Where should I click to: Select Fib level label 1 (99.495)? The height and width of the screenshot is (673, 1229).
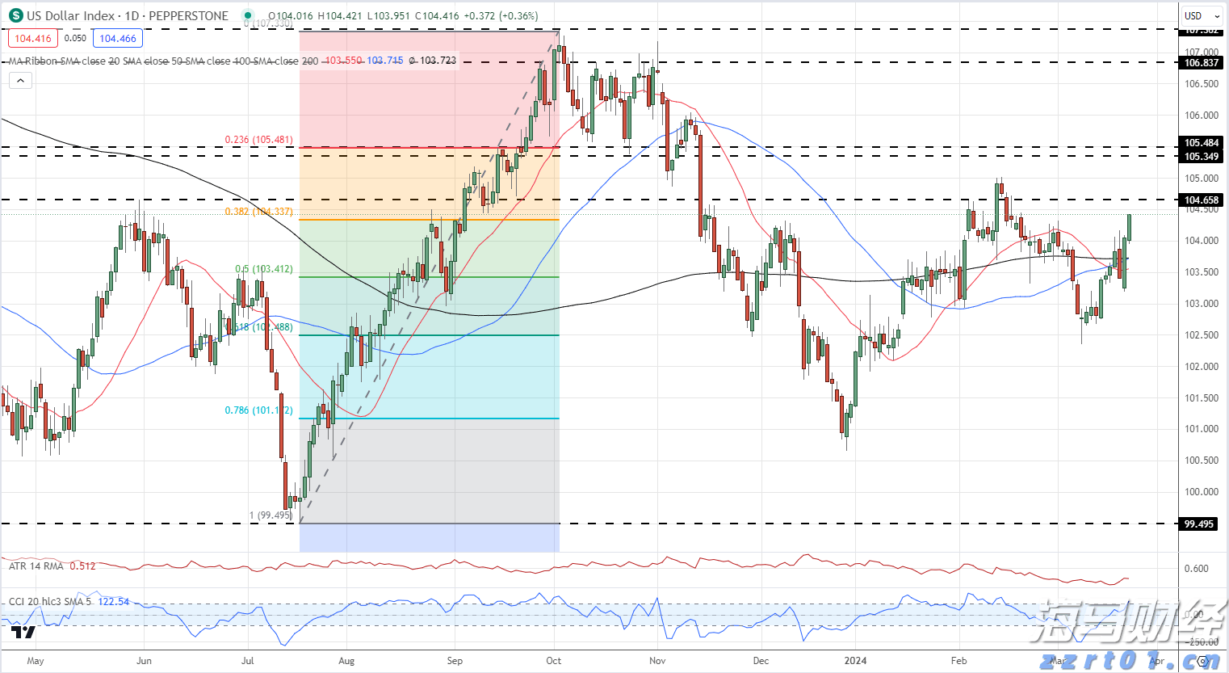pos(271,515)
